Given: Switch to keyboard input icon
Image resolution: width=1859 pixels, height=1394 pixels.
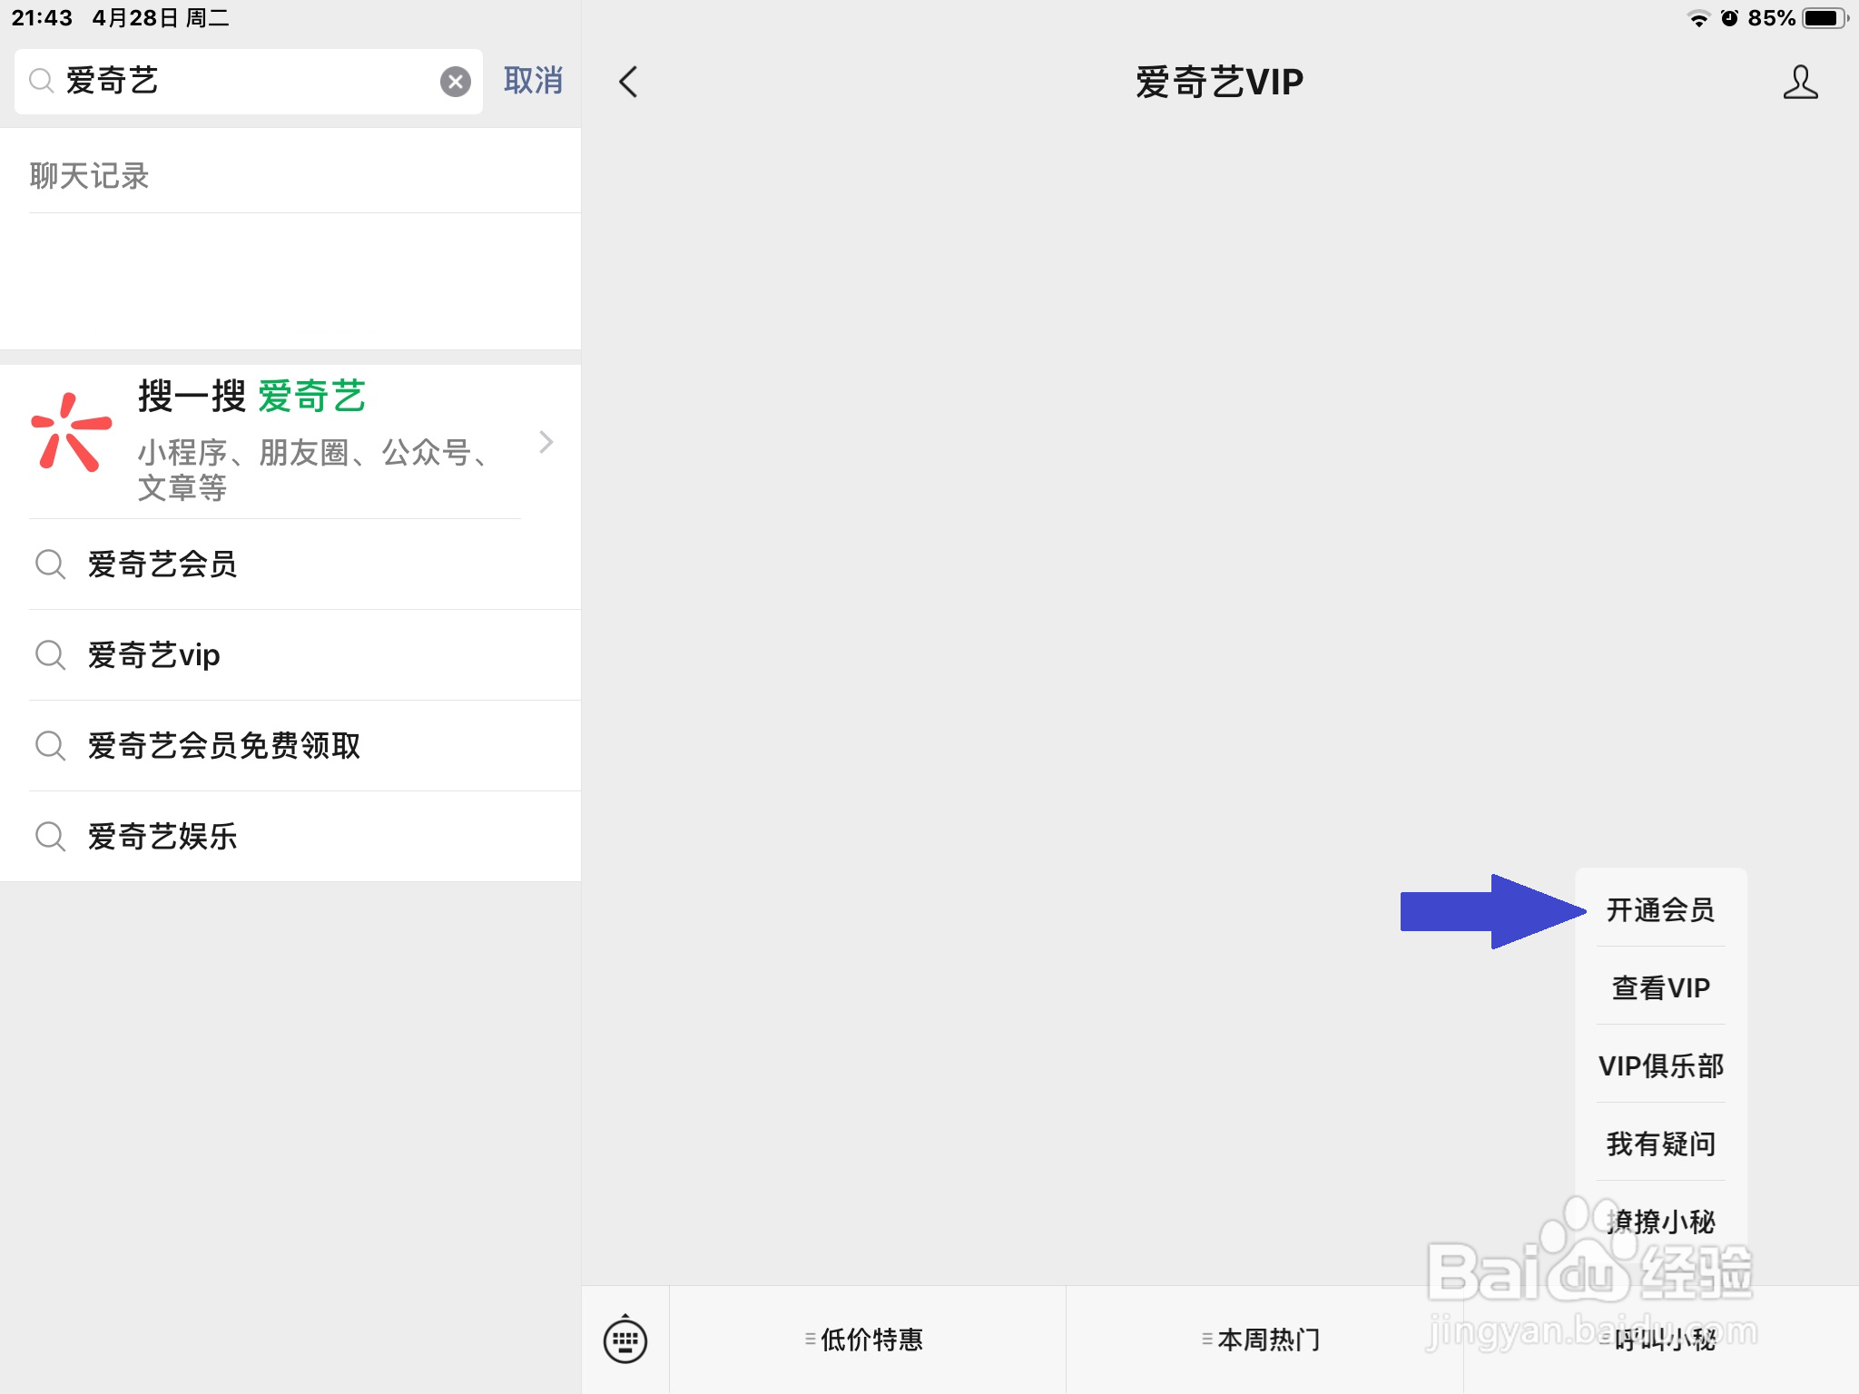Looking at the screenshot, I should tap(625, 1340).
